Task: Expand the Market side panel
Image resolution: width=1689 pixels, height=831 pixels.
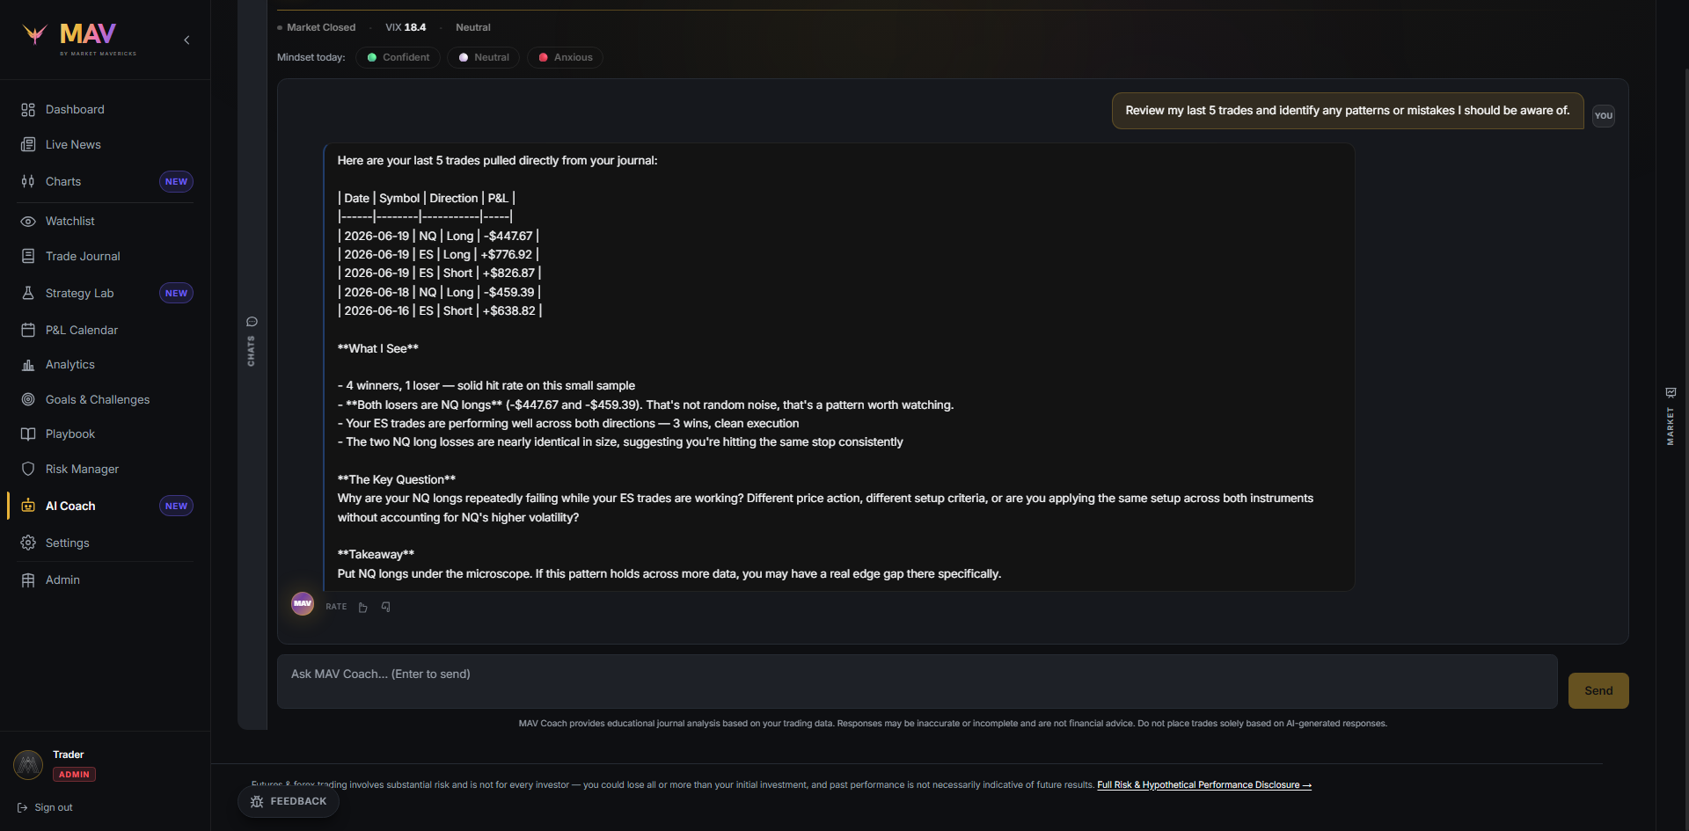Action: [x=1671, y=416]
